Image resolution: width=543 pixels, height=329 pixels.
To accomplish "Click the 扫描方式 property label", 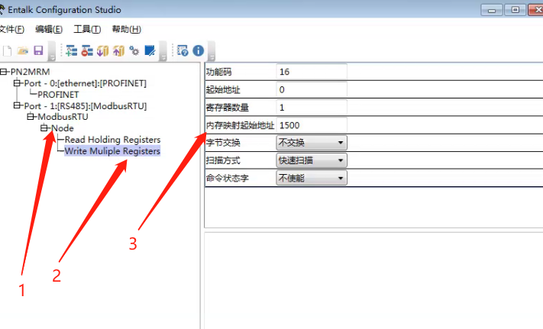I will (x=223, y=160).
